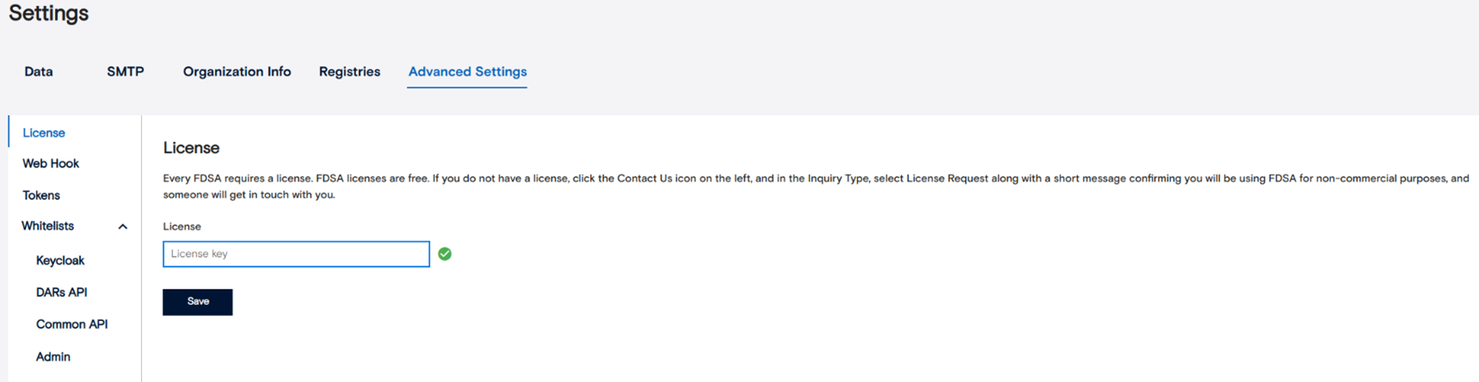Select the Admin whitelist entry
Image resolution: width=1479 pixels, height=382 pixels.
point(53,357)
